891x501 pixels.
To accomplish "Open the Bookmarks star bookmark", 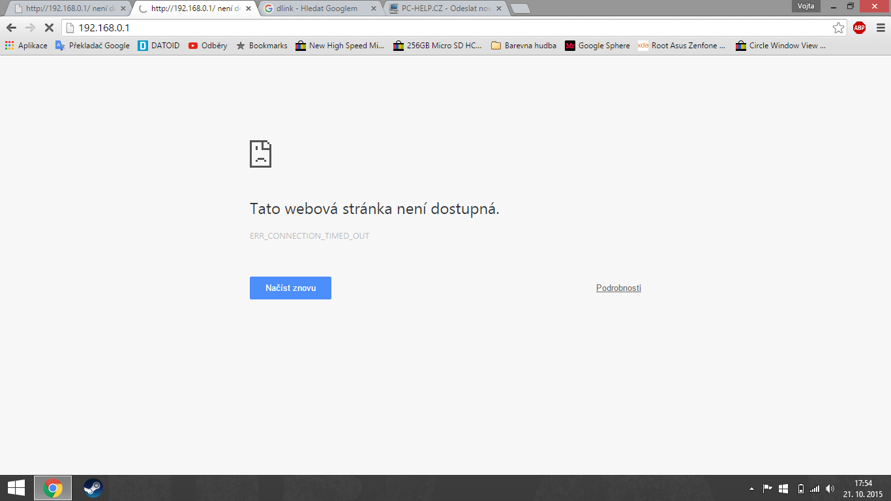I will click(x=262, y=46).
